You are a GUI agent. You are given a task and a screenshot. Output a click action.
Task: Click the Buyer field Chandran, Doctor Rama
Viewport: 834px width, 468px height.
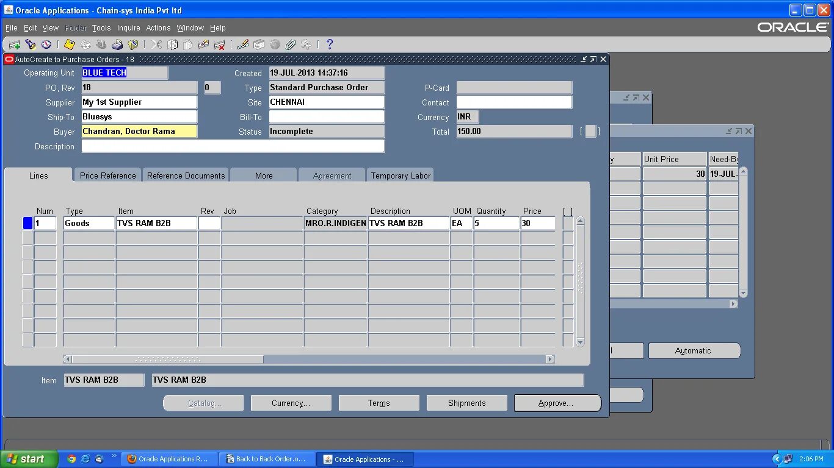coord(139,131)
